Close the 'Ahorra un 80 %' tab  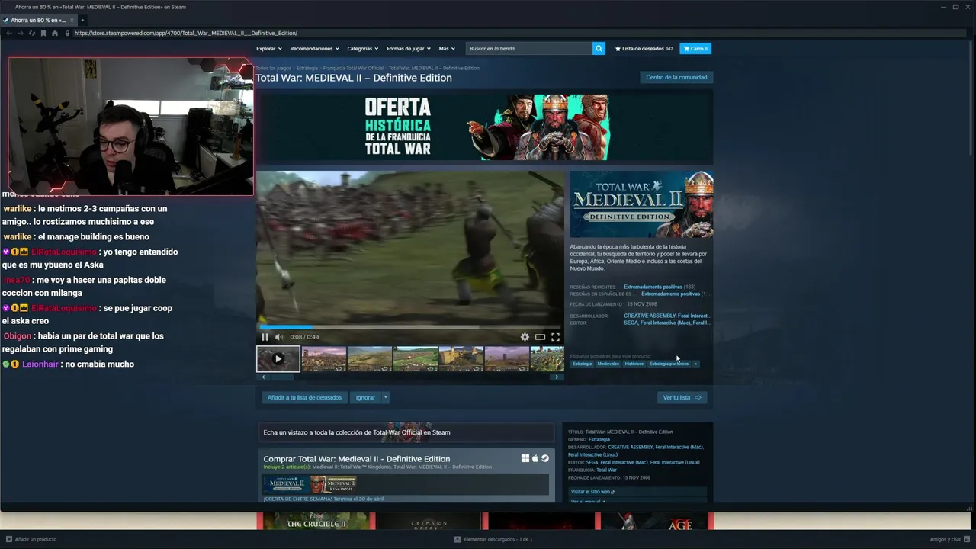coord(71,20)
